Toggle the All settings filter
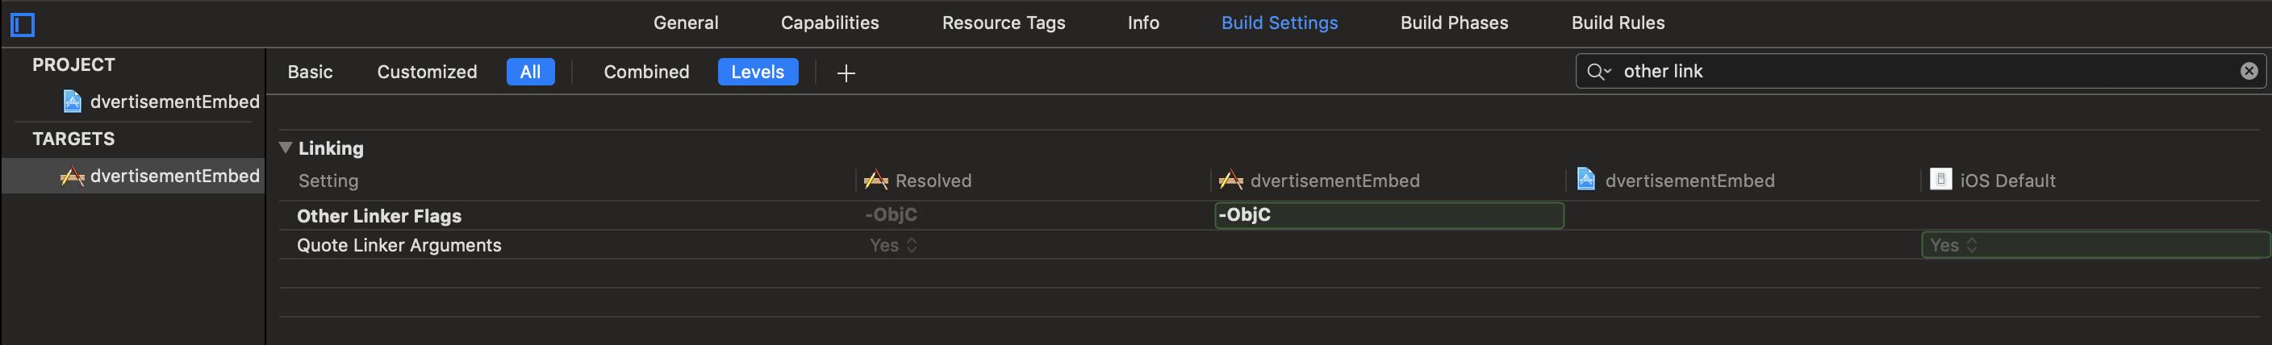Image resolution: width=2272 pixels, height=345 pixels. (x=530, y=73)
